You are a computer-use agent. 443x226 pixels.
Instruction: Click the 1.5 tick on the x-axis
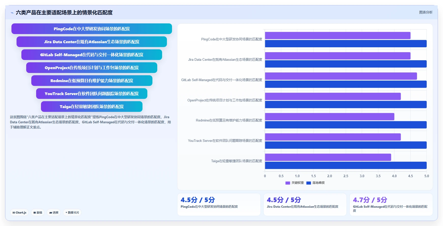[313, 176]
